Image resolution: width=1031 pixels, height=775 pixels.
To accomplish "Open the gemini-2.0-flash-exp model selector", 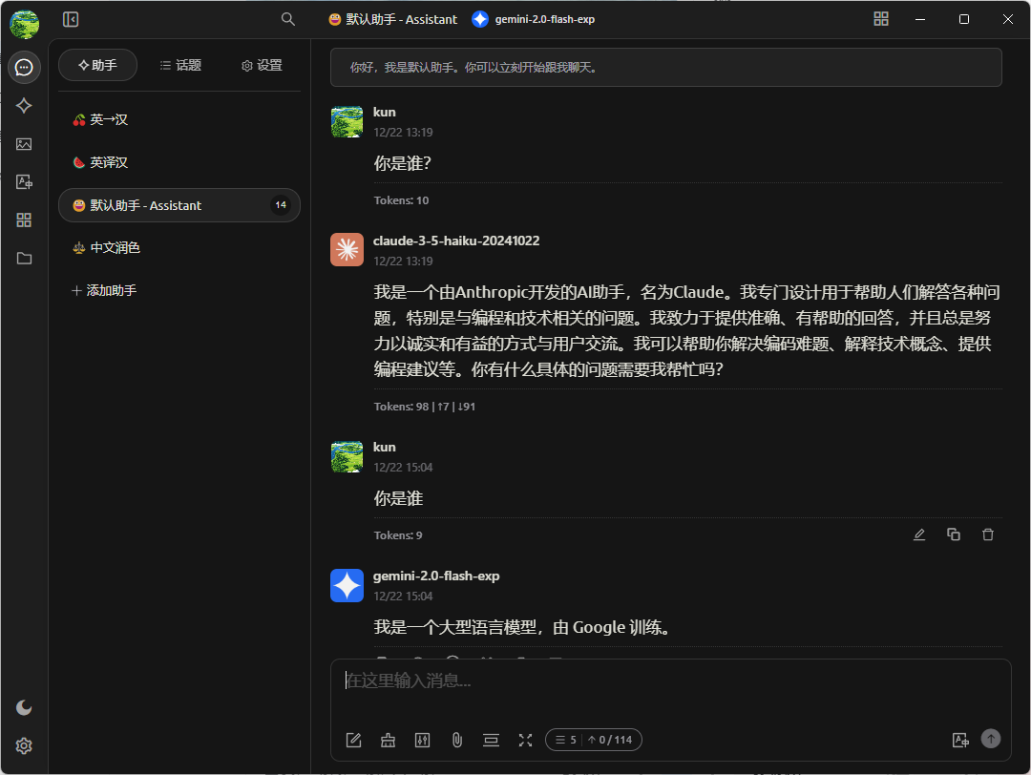I will [534, 19].
